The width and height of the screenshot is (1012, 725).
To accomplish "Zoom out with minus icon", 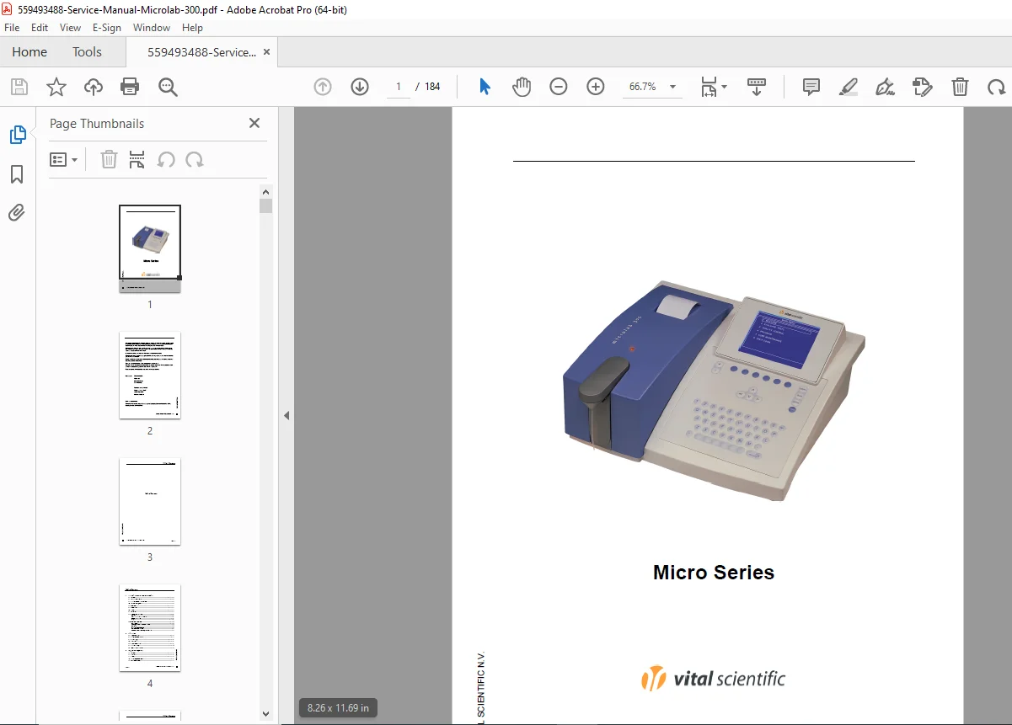I will (559, 87).
